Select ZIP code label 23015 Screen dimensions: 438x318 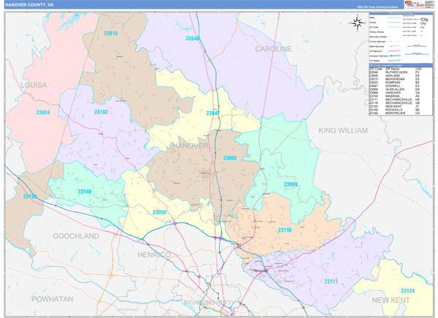pos(111,34)
